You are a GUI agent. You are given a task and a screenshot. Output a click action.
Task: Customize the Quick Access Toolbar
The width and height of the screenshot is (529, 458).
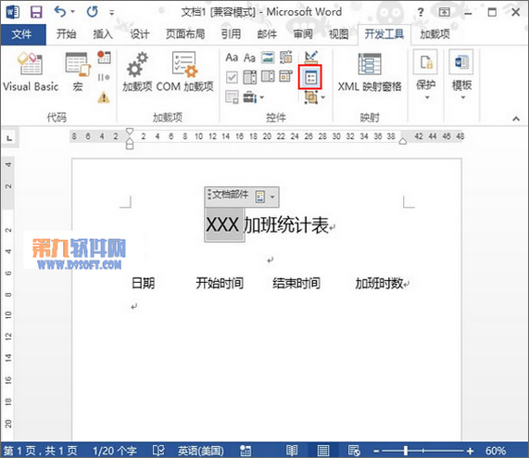112,13
